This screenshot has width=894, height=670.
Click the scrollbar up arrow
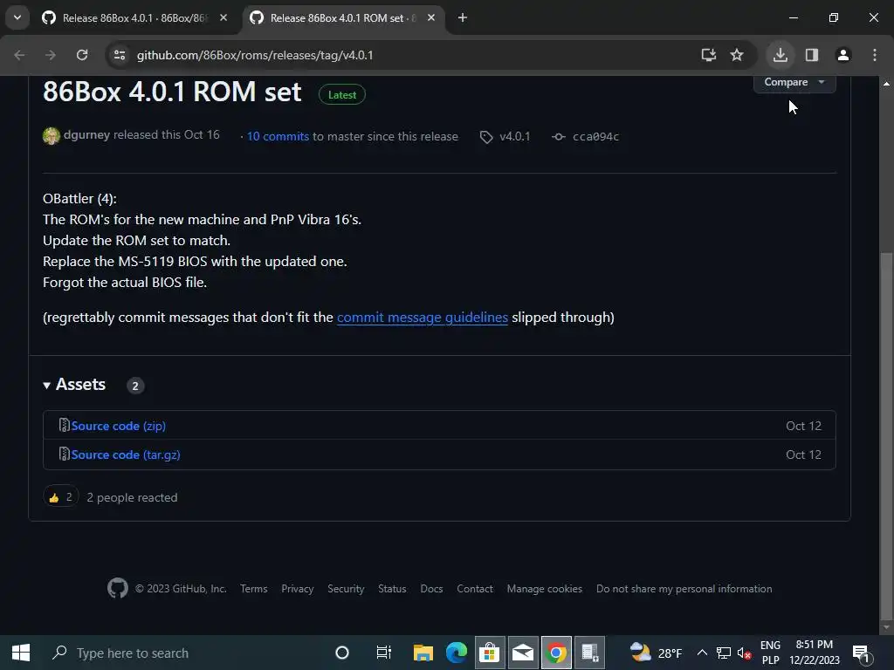coord(886,84)
